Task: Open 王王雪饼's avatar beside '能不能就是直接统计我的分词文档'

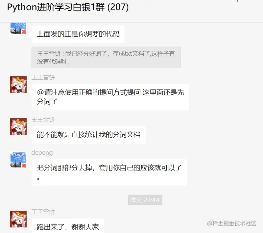Action: (x=18, y=127)
